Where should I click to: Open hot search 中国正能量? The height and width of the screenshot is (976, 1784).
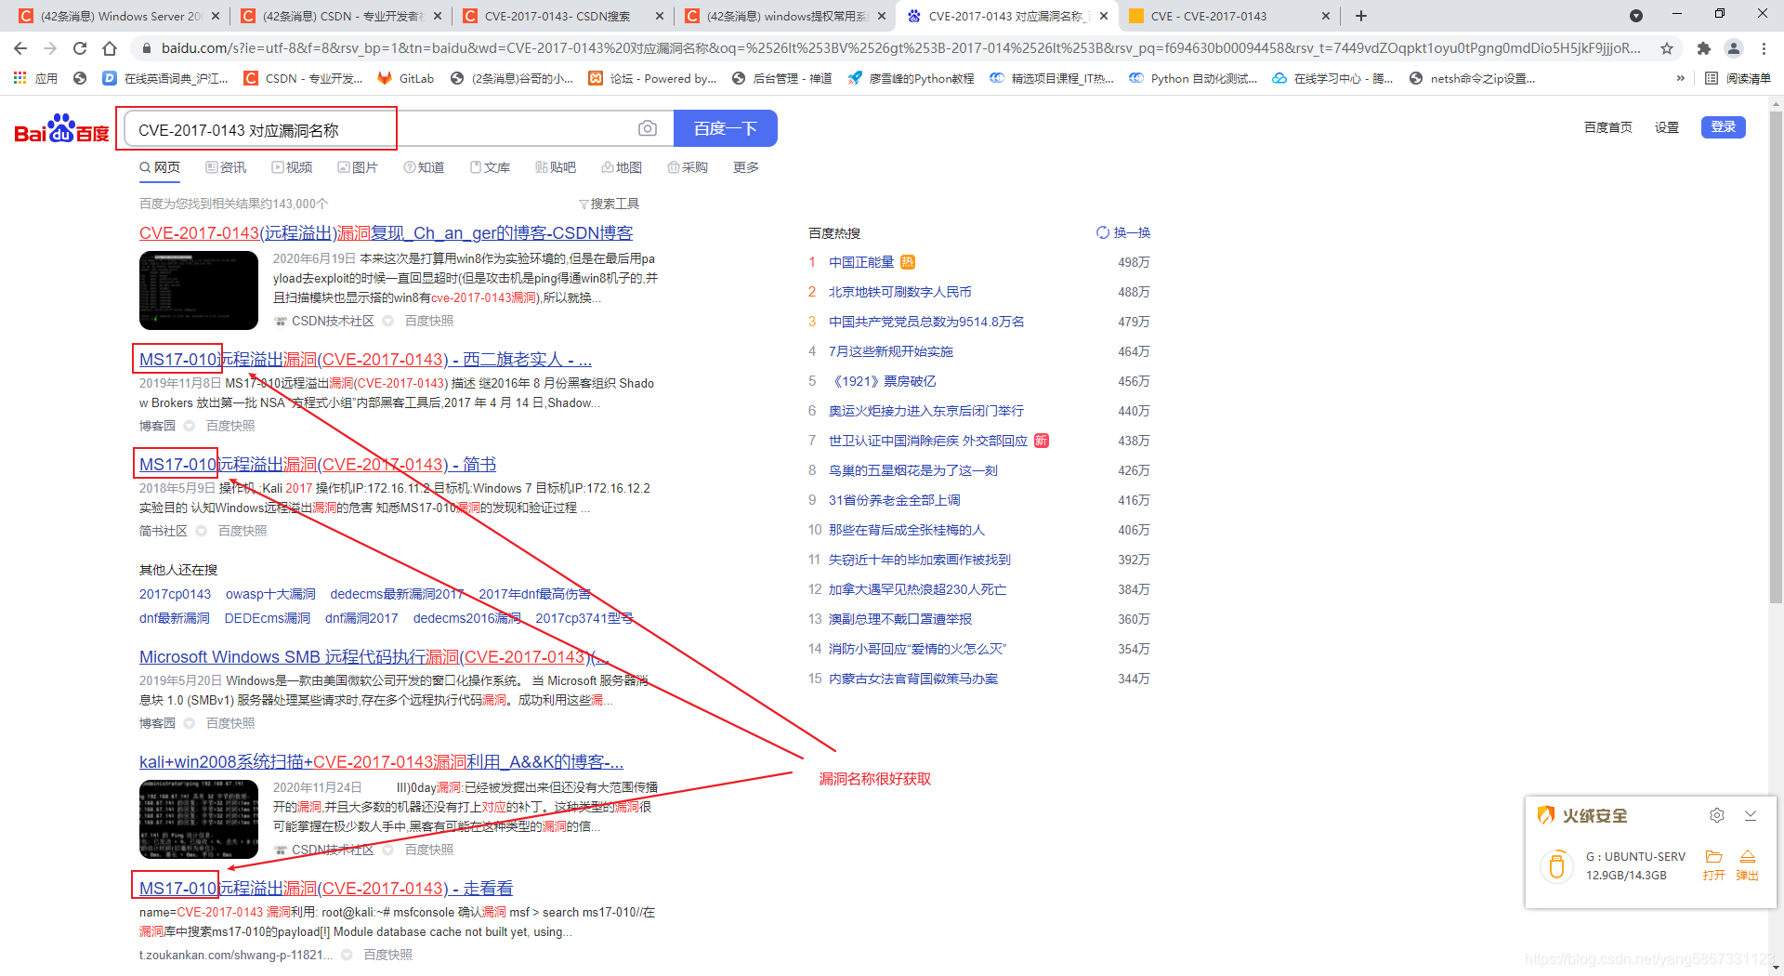[861, 262]
